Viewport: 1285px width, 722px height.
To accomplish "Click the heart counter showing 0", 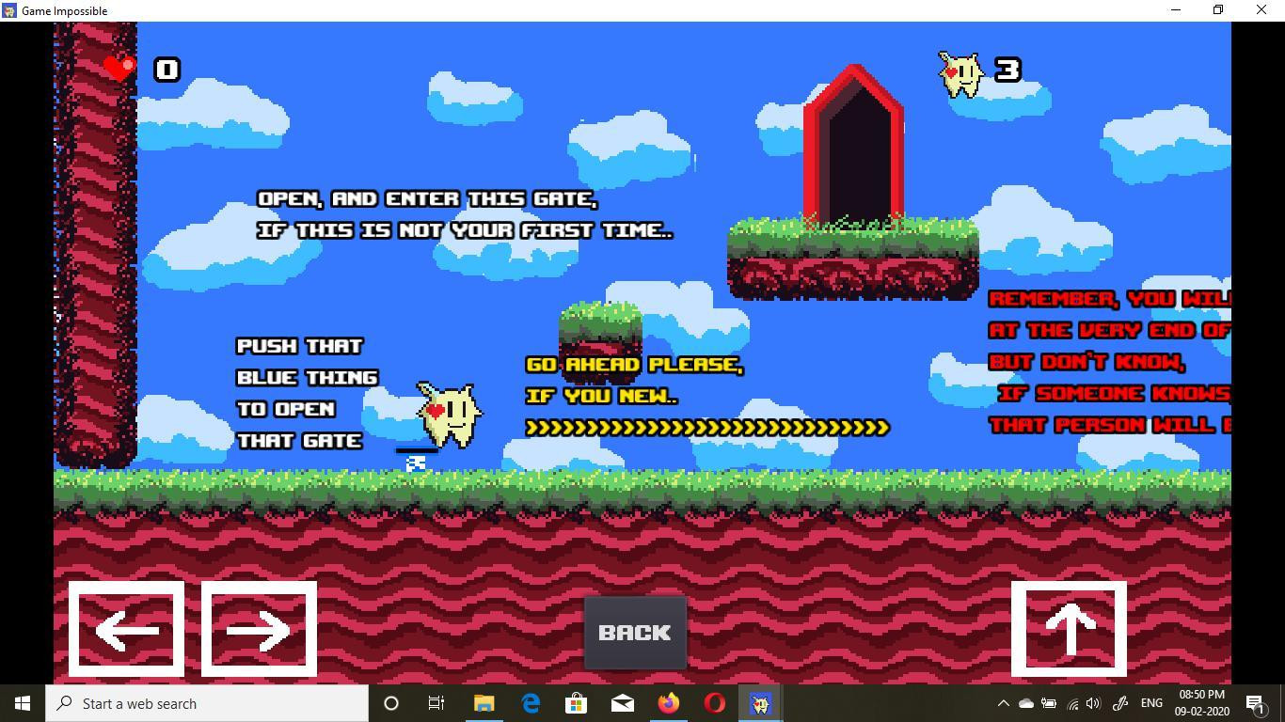I will coord(167,70).
